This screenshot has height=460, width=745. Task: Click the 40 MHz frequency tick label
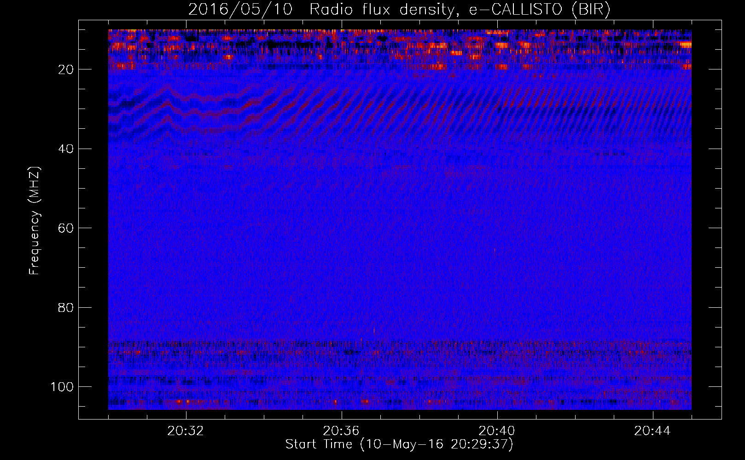coord(66,149)
